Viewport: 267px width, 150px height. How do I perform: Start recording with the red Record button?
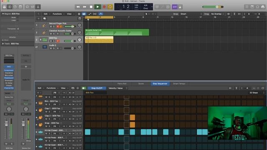click(104, 7)
